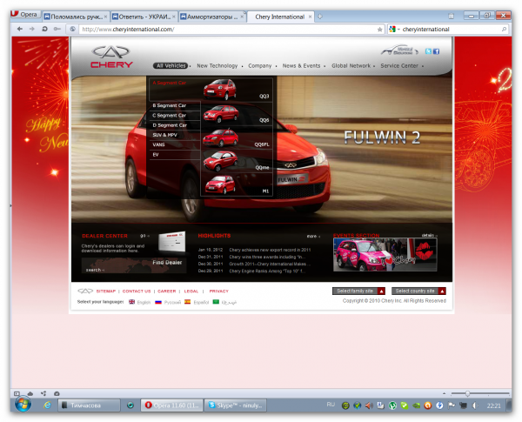Viewport: 522px width, 422px height.
Task: Select D Segment Car category
Action: point(170,125)
